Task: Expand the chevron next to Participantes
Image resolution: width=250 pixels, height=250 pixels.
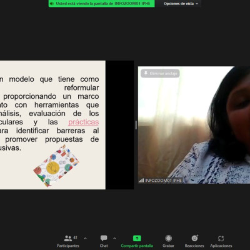Action: tap(85, 238)
